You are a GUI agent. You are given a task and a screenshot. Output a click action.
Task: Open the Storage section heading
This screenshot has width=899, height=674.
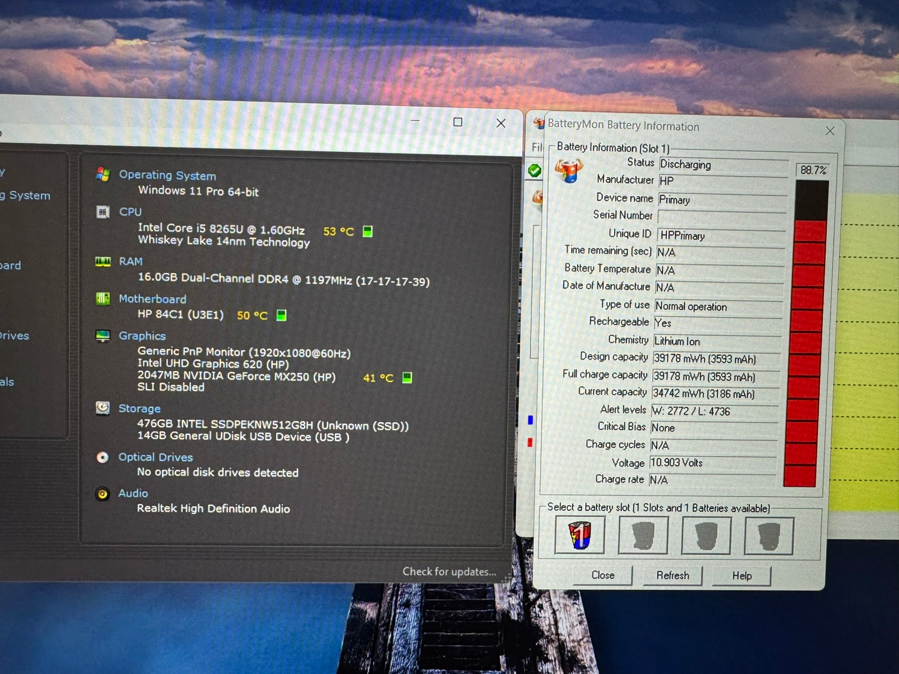tap(140, 409)
